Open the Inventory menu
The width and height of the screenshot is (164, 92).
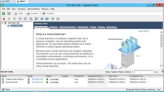[x=21, y=9]
